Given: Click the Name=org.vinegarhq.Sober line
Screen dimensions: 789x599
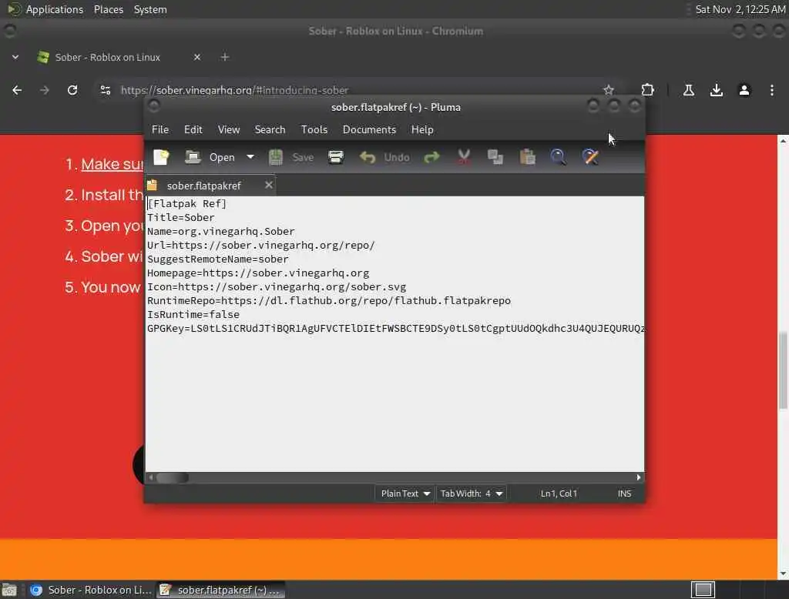Looking at the screenshot, I should pos(221,231).
